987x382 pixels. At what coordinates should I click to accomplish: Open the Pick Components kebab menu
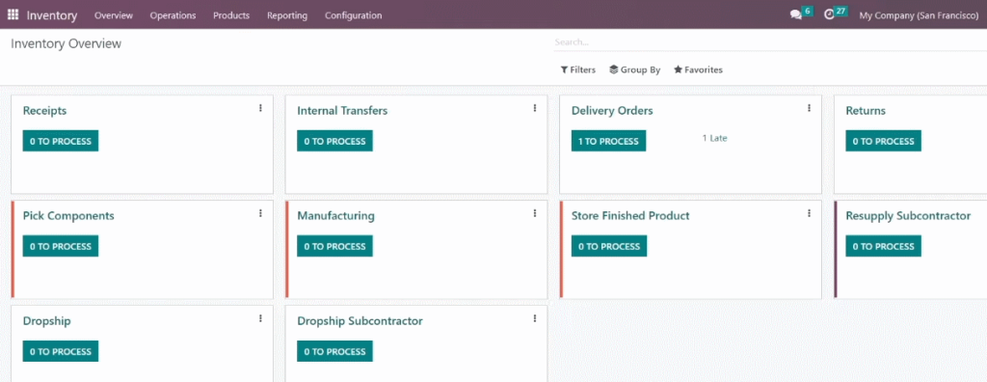pyautogui.click(x=260, y=214)
